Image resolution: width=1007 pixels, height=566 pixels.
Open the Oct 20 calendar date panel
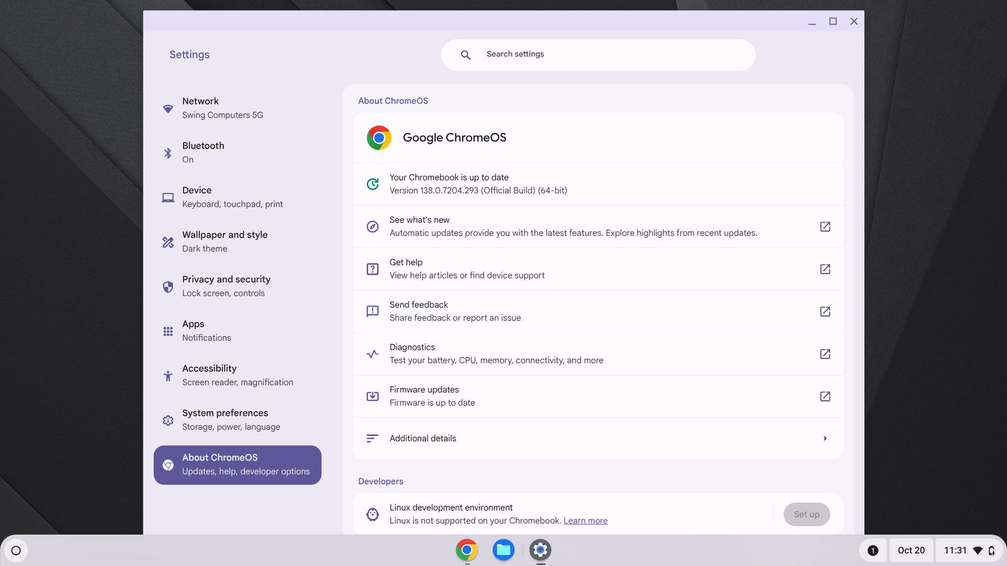(x=911, y=550)
